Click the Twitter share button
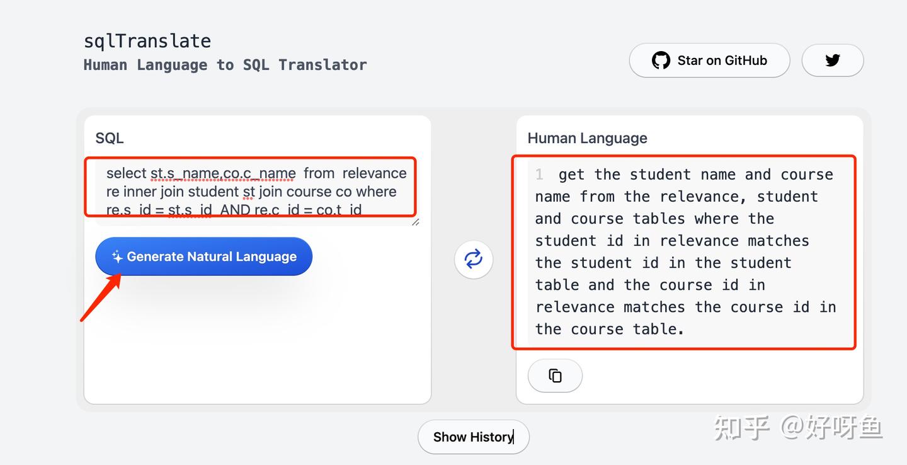The height and width of the screenshot is (465, 907). [833, 60]
